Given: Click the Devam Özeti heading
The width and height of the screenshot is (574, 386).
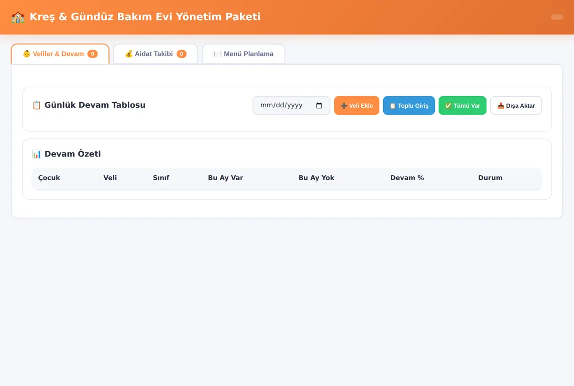Looking at the screenshot, I should point(66,154).
